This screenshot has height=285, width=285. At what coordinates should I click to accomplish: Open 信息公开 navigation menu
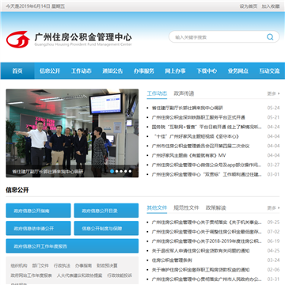(x=50, y=70)
